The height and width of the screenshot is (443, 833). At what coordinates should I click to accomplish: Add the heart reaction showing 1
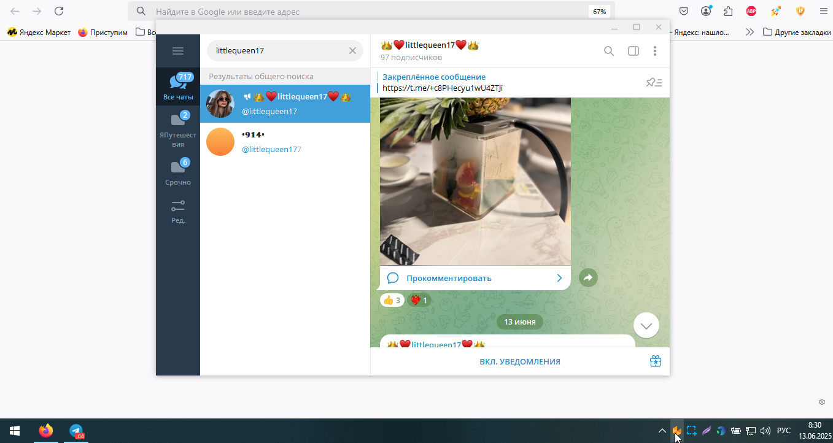(419, 300)
